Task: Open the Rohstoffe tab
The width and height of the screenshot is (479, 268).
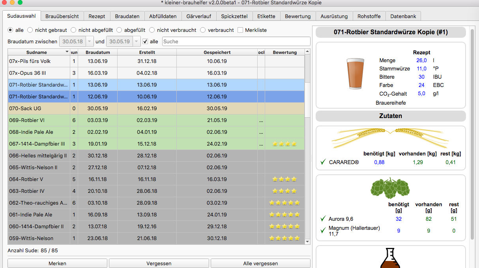Action: tap(369, 16)
